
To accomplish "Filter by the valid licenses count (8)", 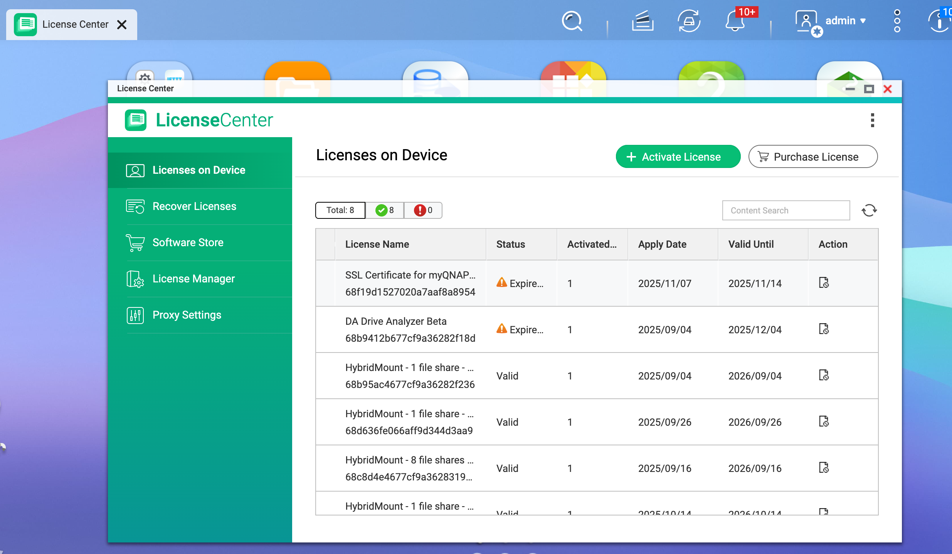I will pos(385,210).
